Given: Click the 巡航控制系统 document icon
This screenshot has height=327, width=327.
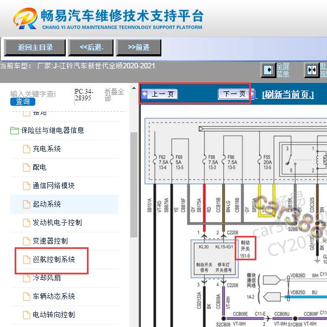Looking at the screenshot, I should coord(27,259).
